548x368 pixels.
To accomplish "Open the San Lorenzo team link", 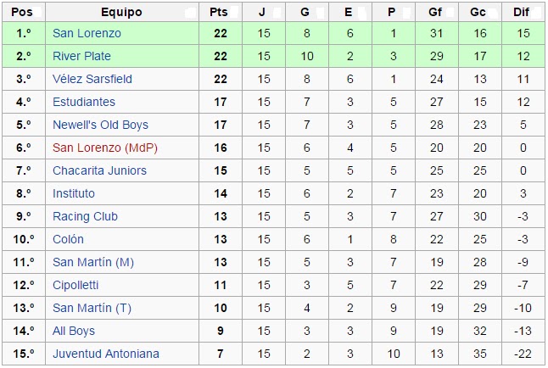I will pyautogui.click(x=87, y=33).
